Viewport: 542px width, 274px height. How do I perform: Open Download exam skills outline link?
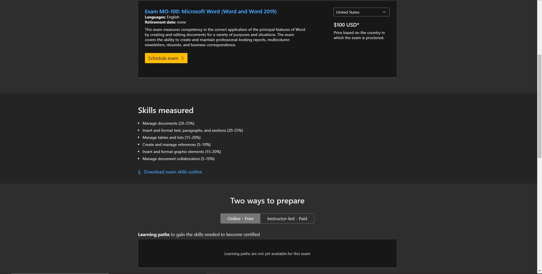173,172
